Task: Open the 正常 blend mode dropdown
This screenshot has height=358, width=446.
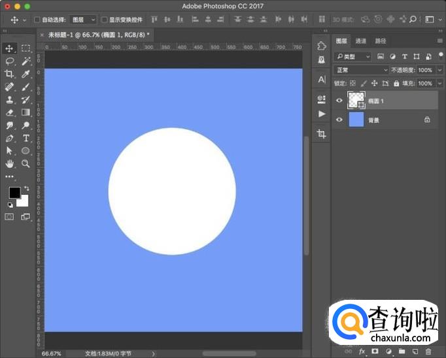Action: point(361,70)
